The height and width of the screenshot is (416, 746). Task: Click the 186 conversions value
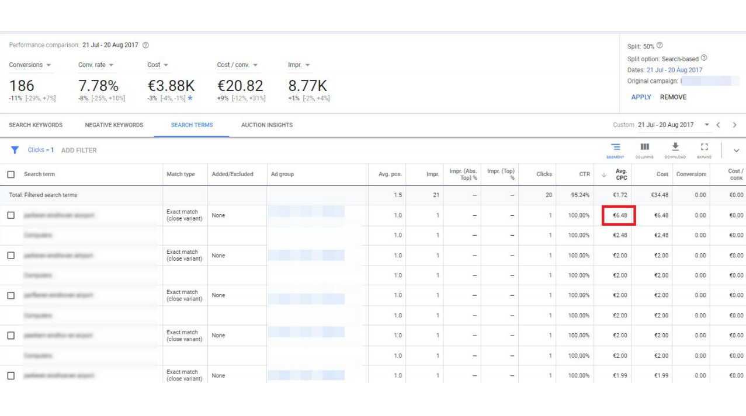click(22, 86)
